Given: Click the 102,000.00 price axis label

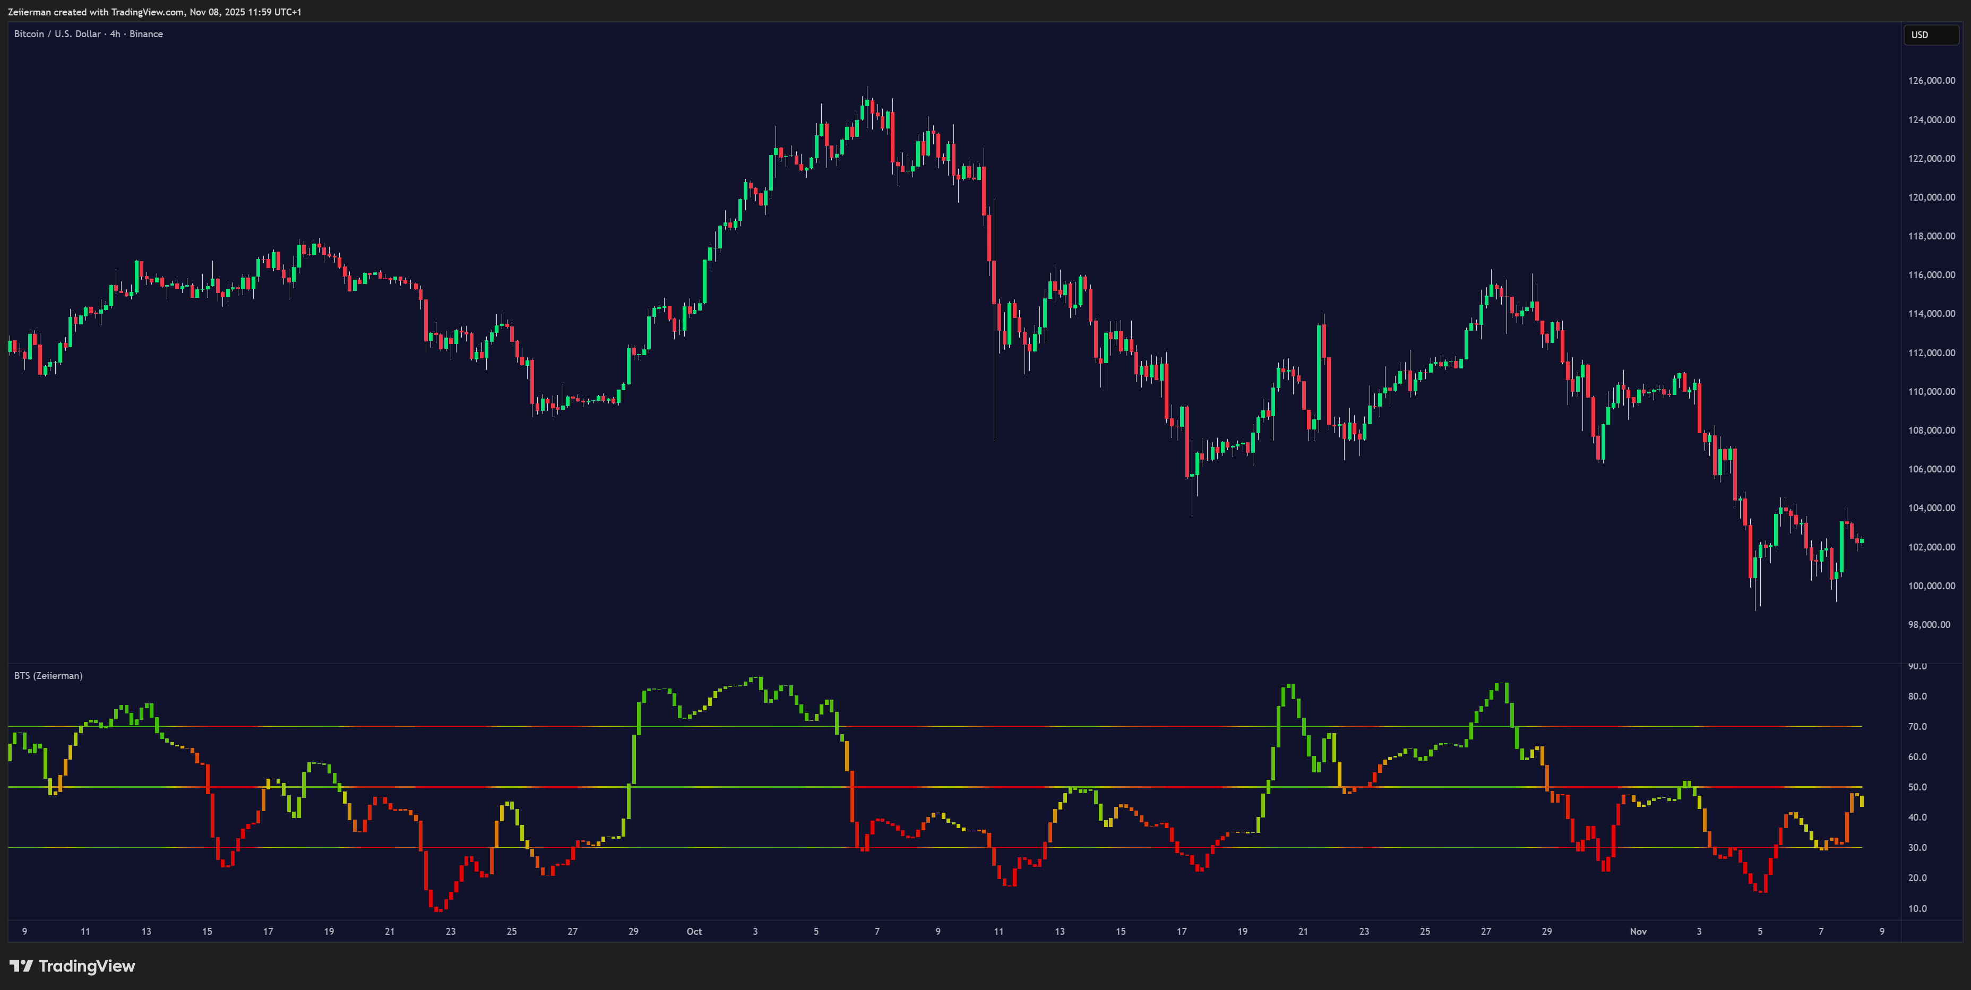Looking at the screenshot, I should click(1931, 547).
